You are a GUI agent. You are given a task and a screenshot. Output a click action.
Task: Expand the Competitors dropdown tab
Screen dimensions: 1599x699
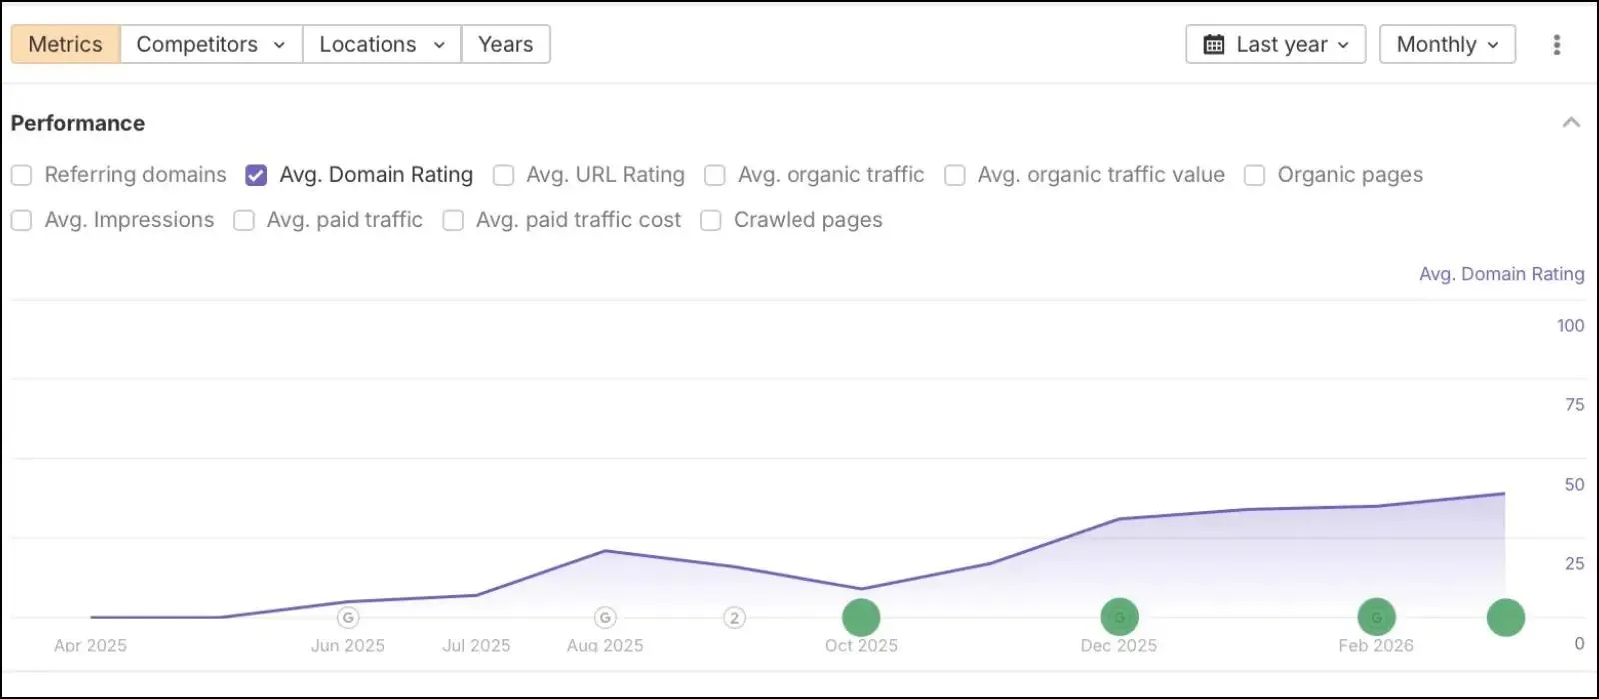pos(211,44)
